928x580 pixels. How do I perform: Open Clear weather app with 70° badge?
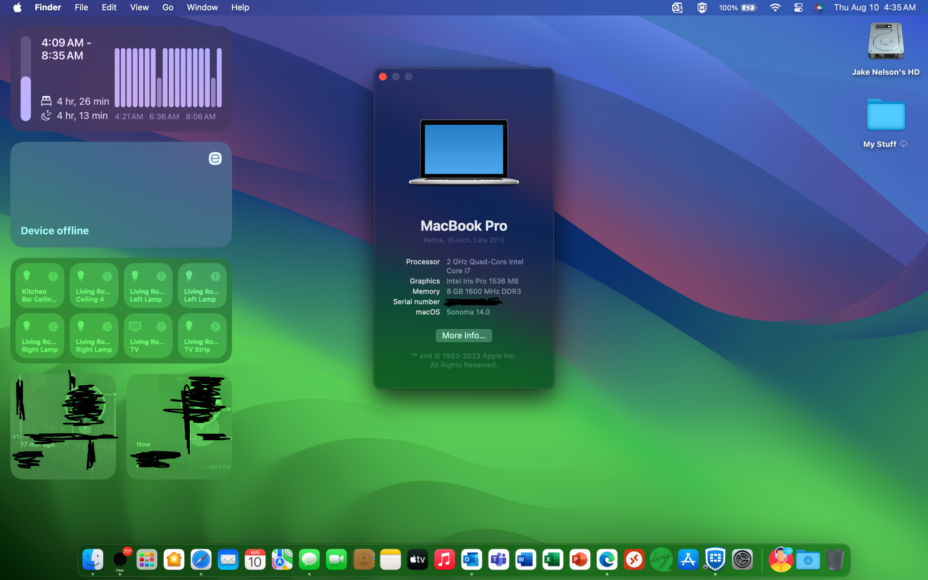pyautogui.click(x=120, y=560)
